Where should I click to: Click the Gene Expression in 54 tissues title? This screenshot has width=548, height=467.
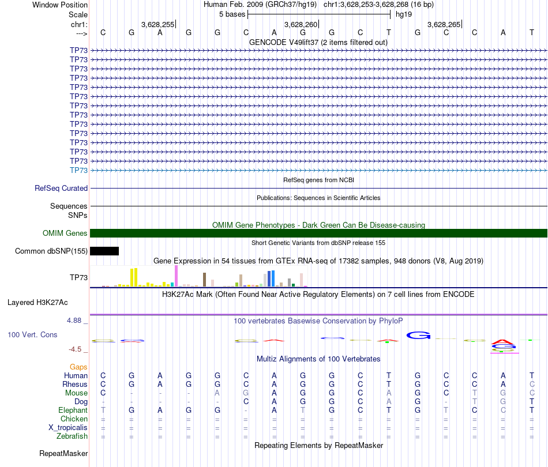point(318,261)
